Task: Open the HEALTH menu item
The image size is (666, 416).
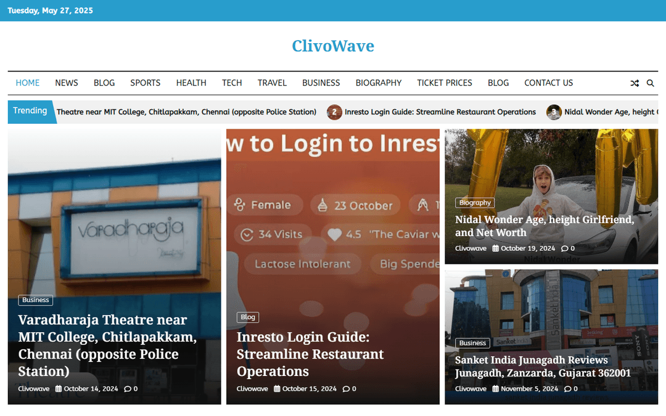Action: pos(191,83)
